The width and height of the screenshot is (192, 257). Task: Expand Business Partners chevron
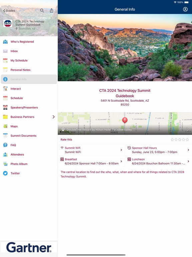click(54, 117)
